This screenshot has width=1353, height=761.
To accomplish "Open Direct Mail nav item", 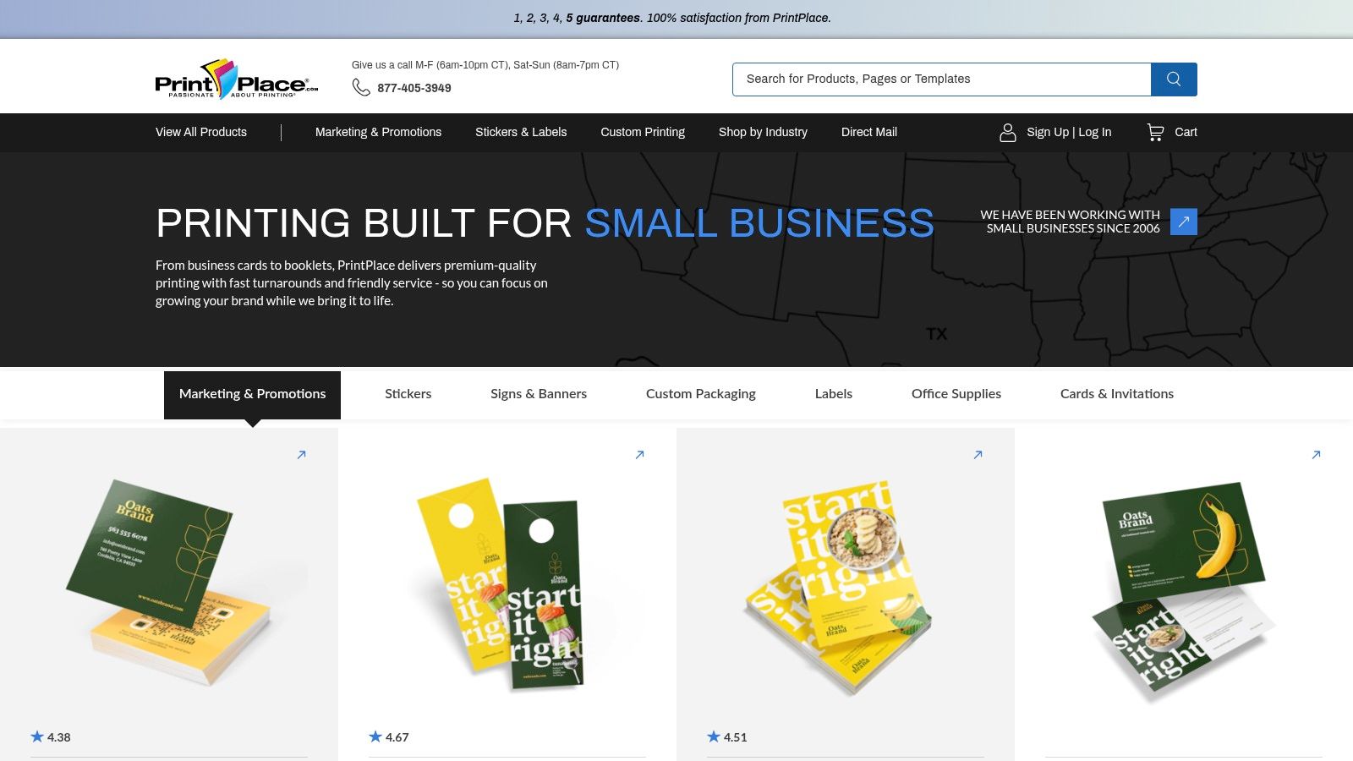I will pos(869,132).
